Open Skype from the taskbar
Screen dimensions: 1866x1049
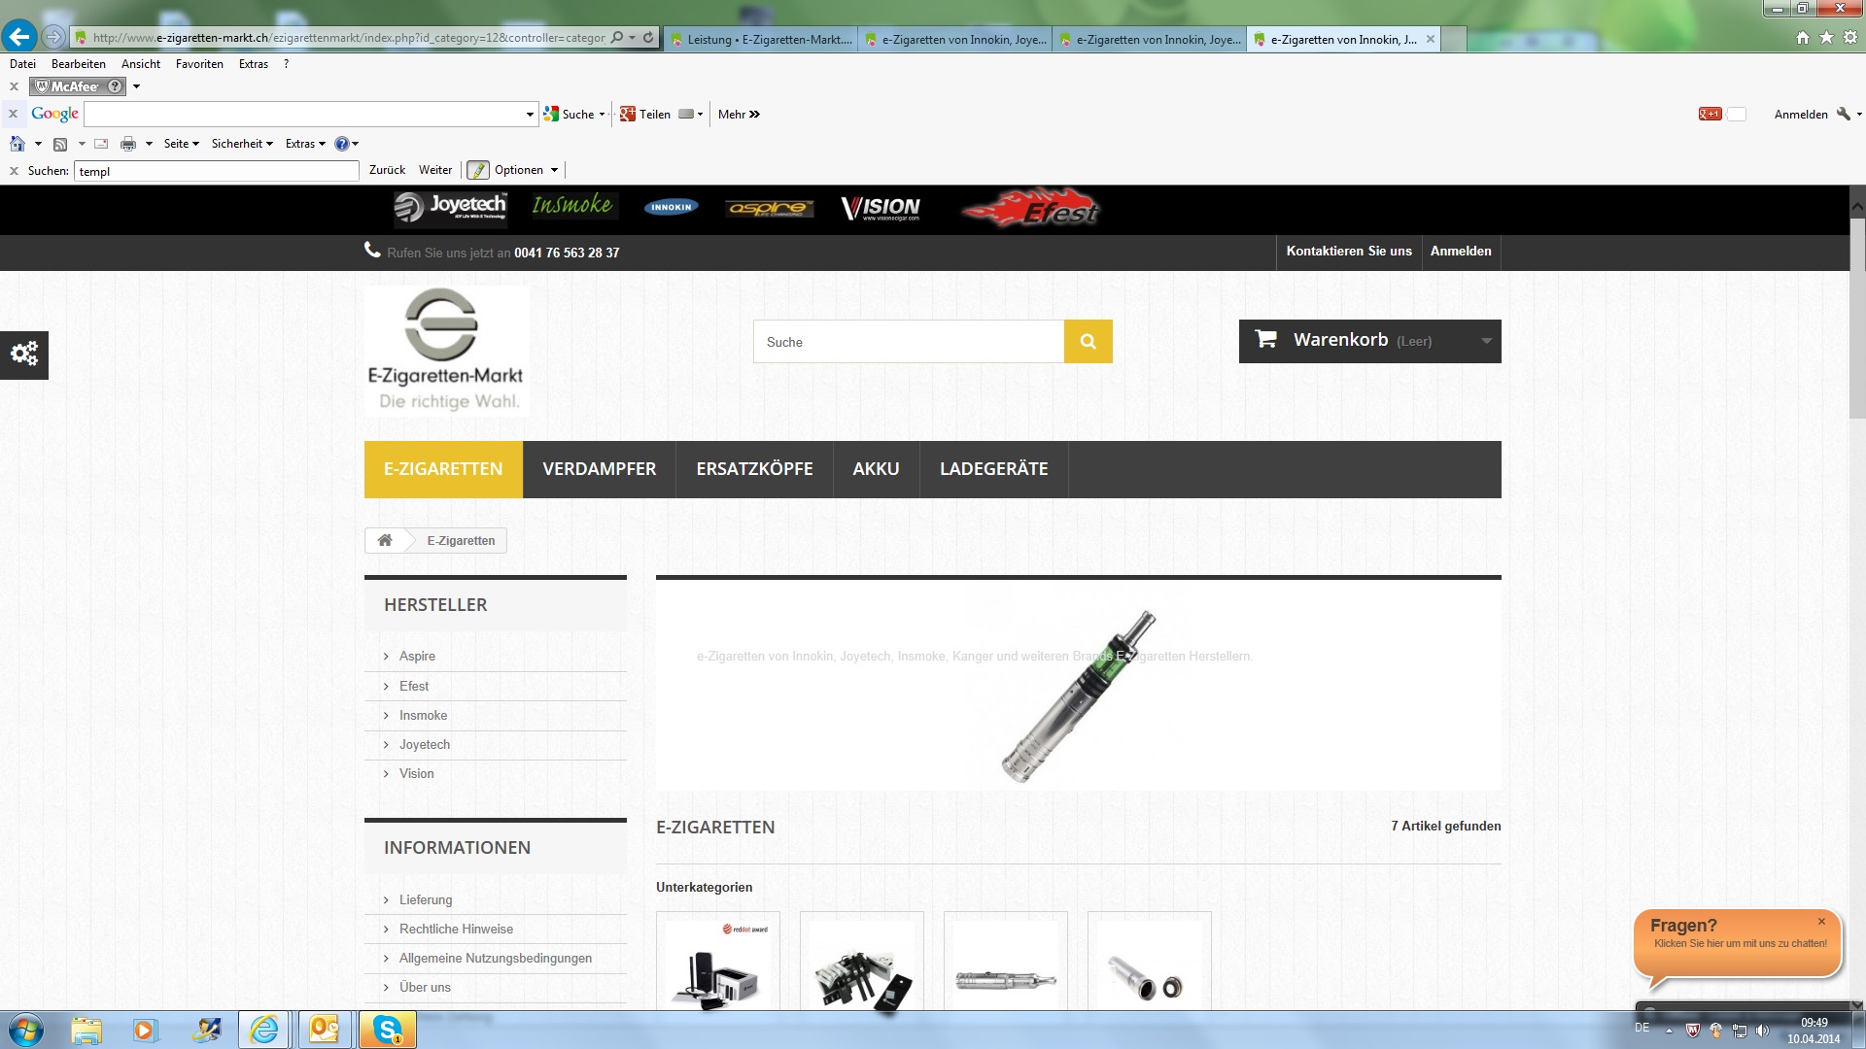click(x=388, y=1030)
